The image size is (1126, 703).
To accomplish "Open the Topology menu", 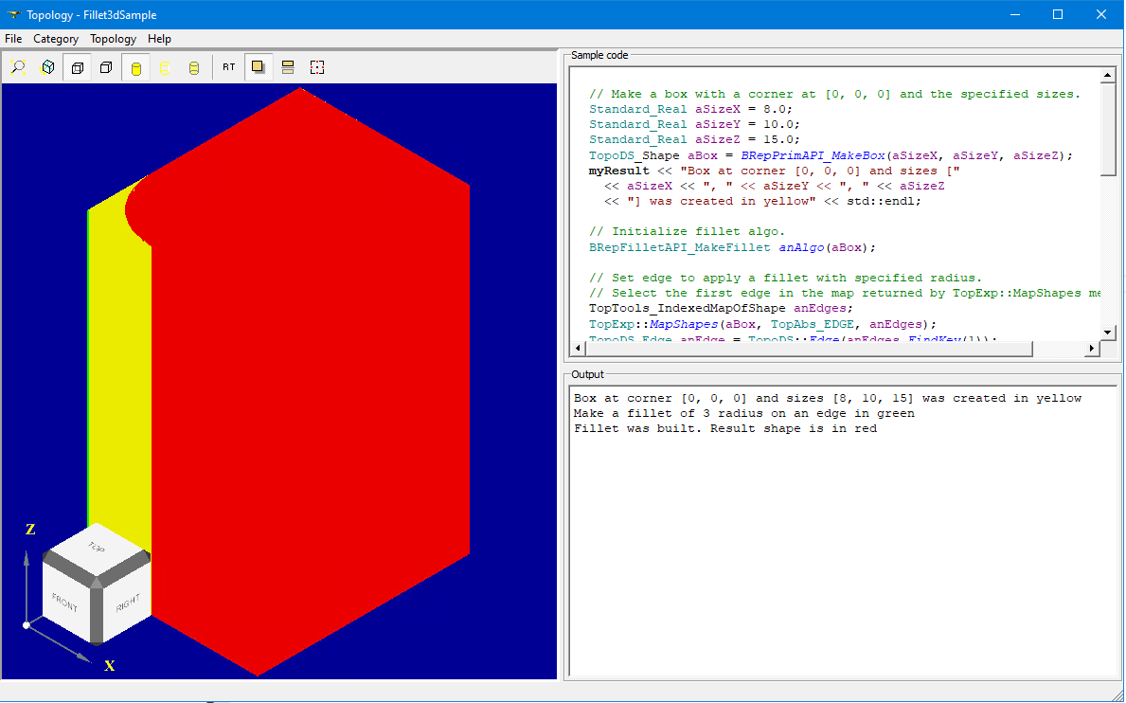I will (x=113, y=39).
